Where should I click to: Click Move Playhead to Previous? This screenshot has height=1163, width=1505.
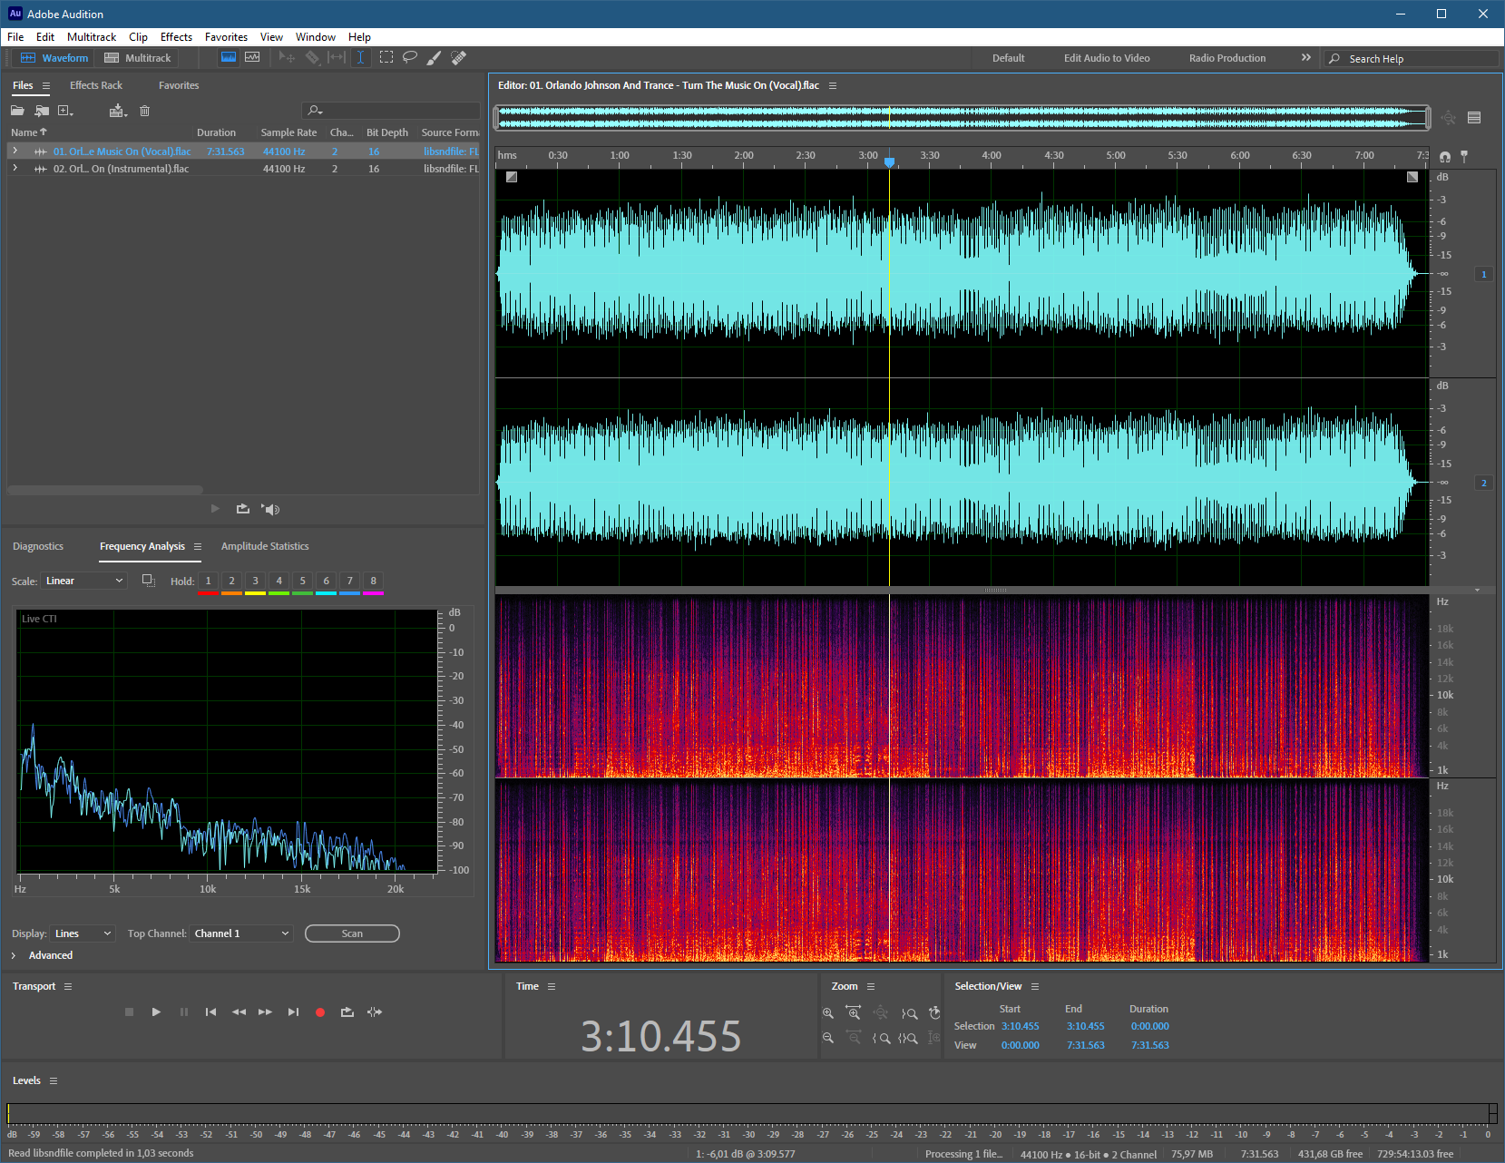pos(210,1012)
